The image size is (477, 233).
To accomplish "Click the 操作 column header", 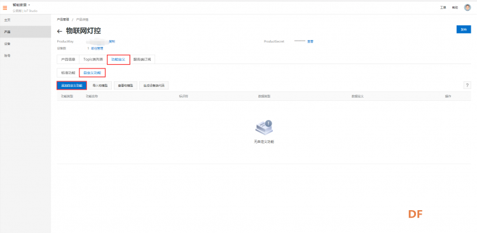I will click(x=448, y=97).
